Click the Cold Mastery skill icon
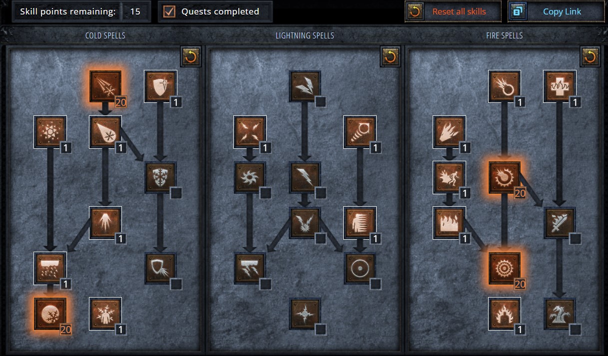The image size is (608, 356). [105, 314]
